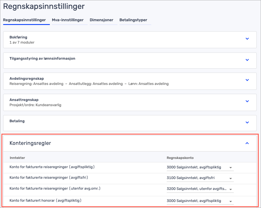
Task: Open dropdown for fakturert honorar account
Action: [200, 201]
